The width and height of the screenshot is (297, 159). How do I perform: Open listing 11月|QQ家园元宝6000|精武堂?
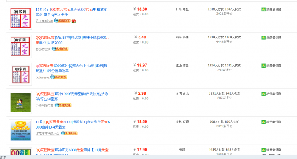(73, 124)
